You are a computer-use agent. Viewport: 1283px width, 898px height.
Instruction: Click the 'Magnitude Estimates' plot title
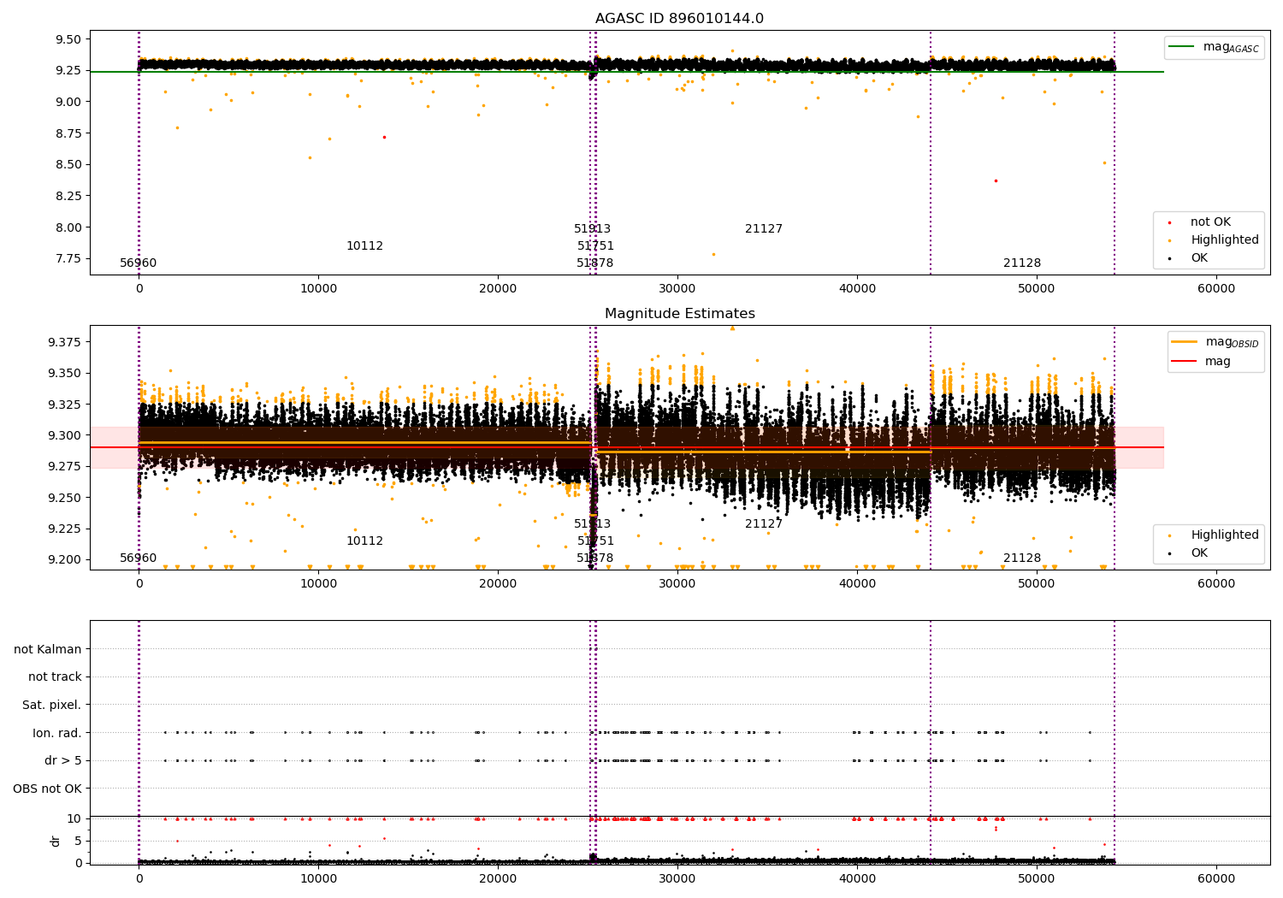click(679, 314)
